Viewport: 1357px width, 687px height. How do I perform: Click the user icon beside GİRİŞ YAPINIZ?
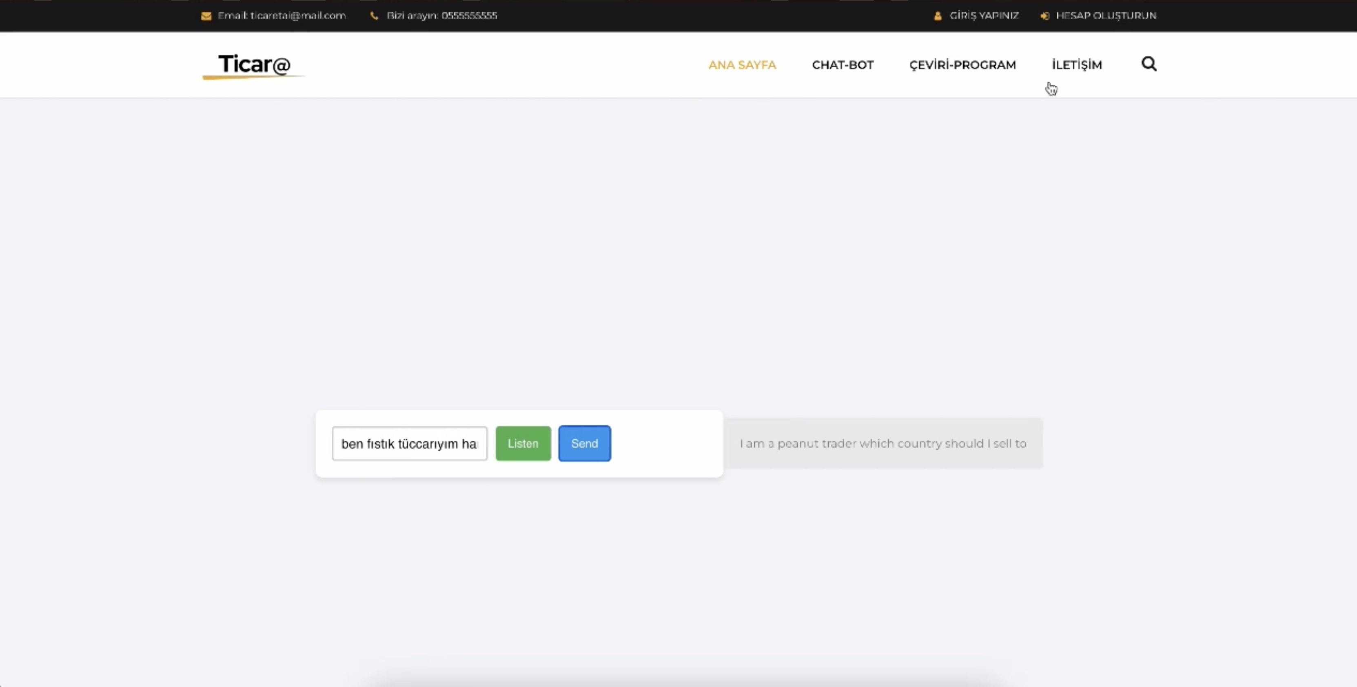(x=938, y=16)
